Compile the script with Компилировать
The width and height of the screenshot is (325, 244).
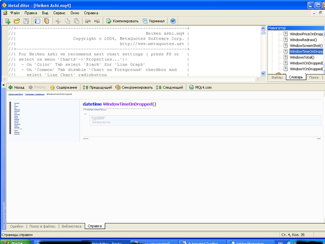(122, 21)
